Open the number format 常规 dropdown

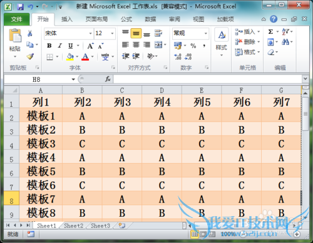[x=206, y=33]
